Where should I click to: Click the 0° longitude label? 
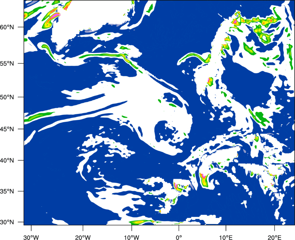click(179, 237)
